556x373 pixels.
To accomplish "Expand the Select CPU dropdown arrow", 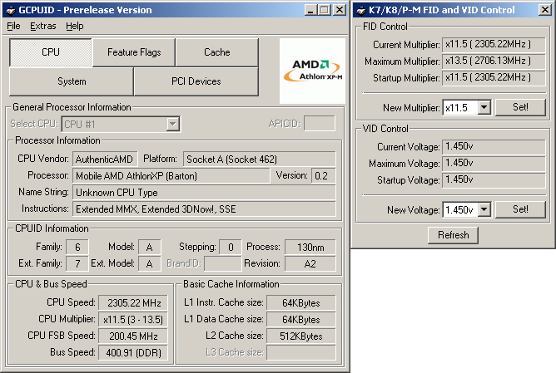I will click(172, 125).
